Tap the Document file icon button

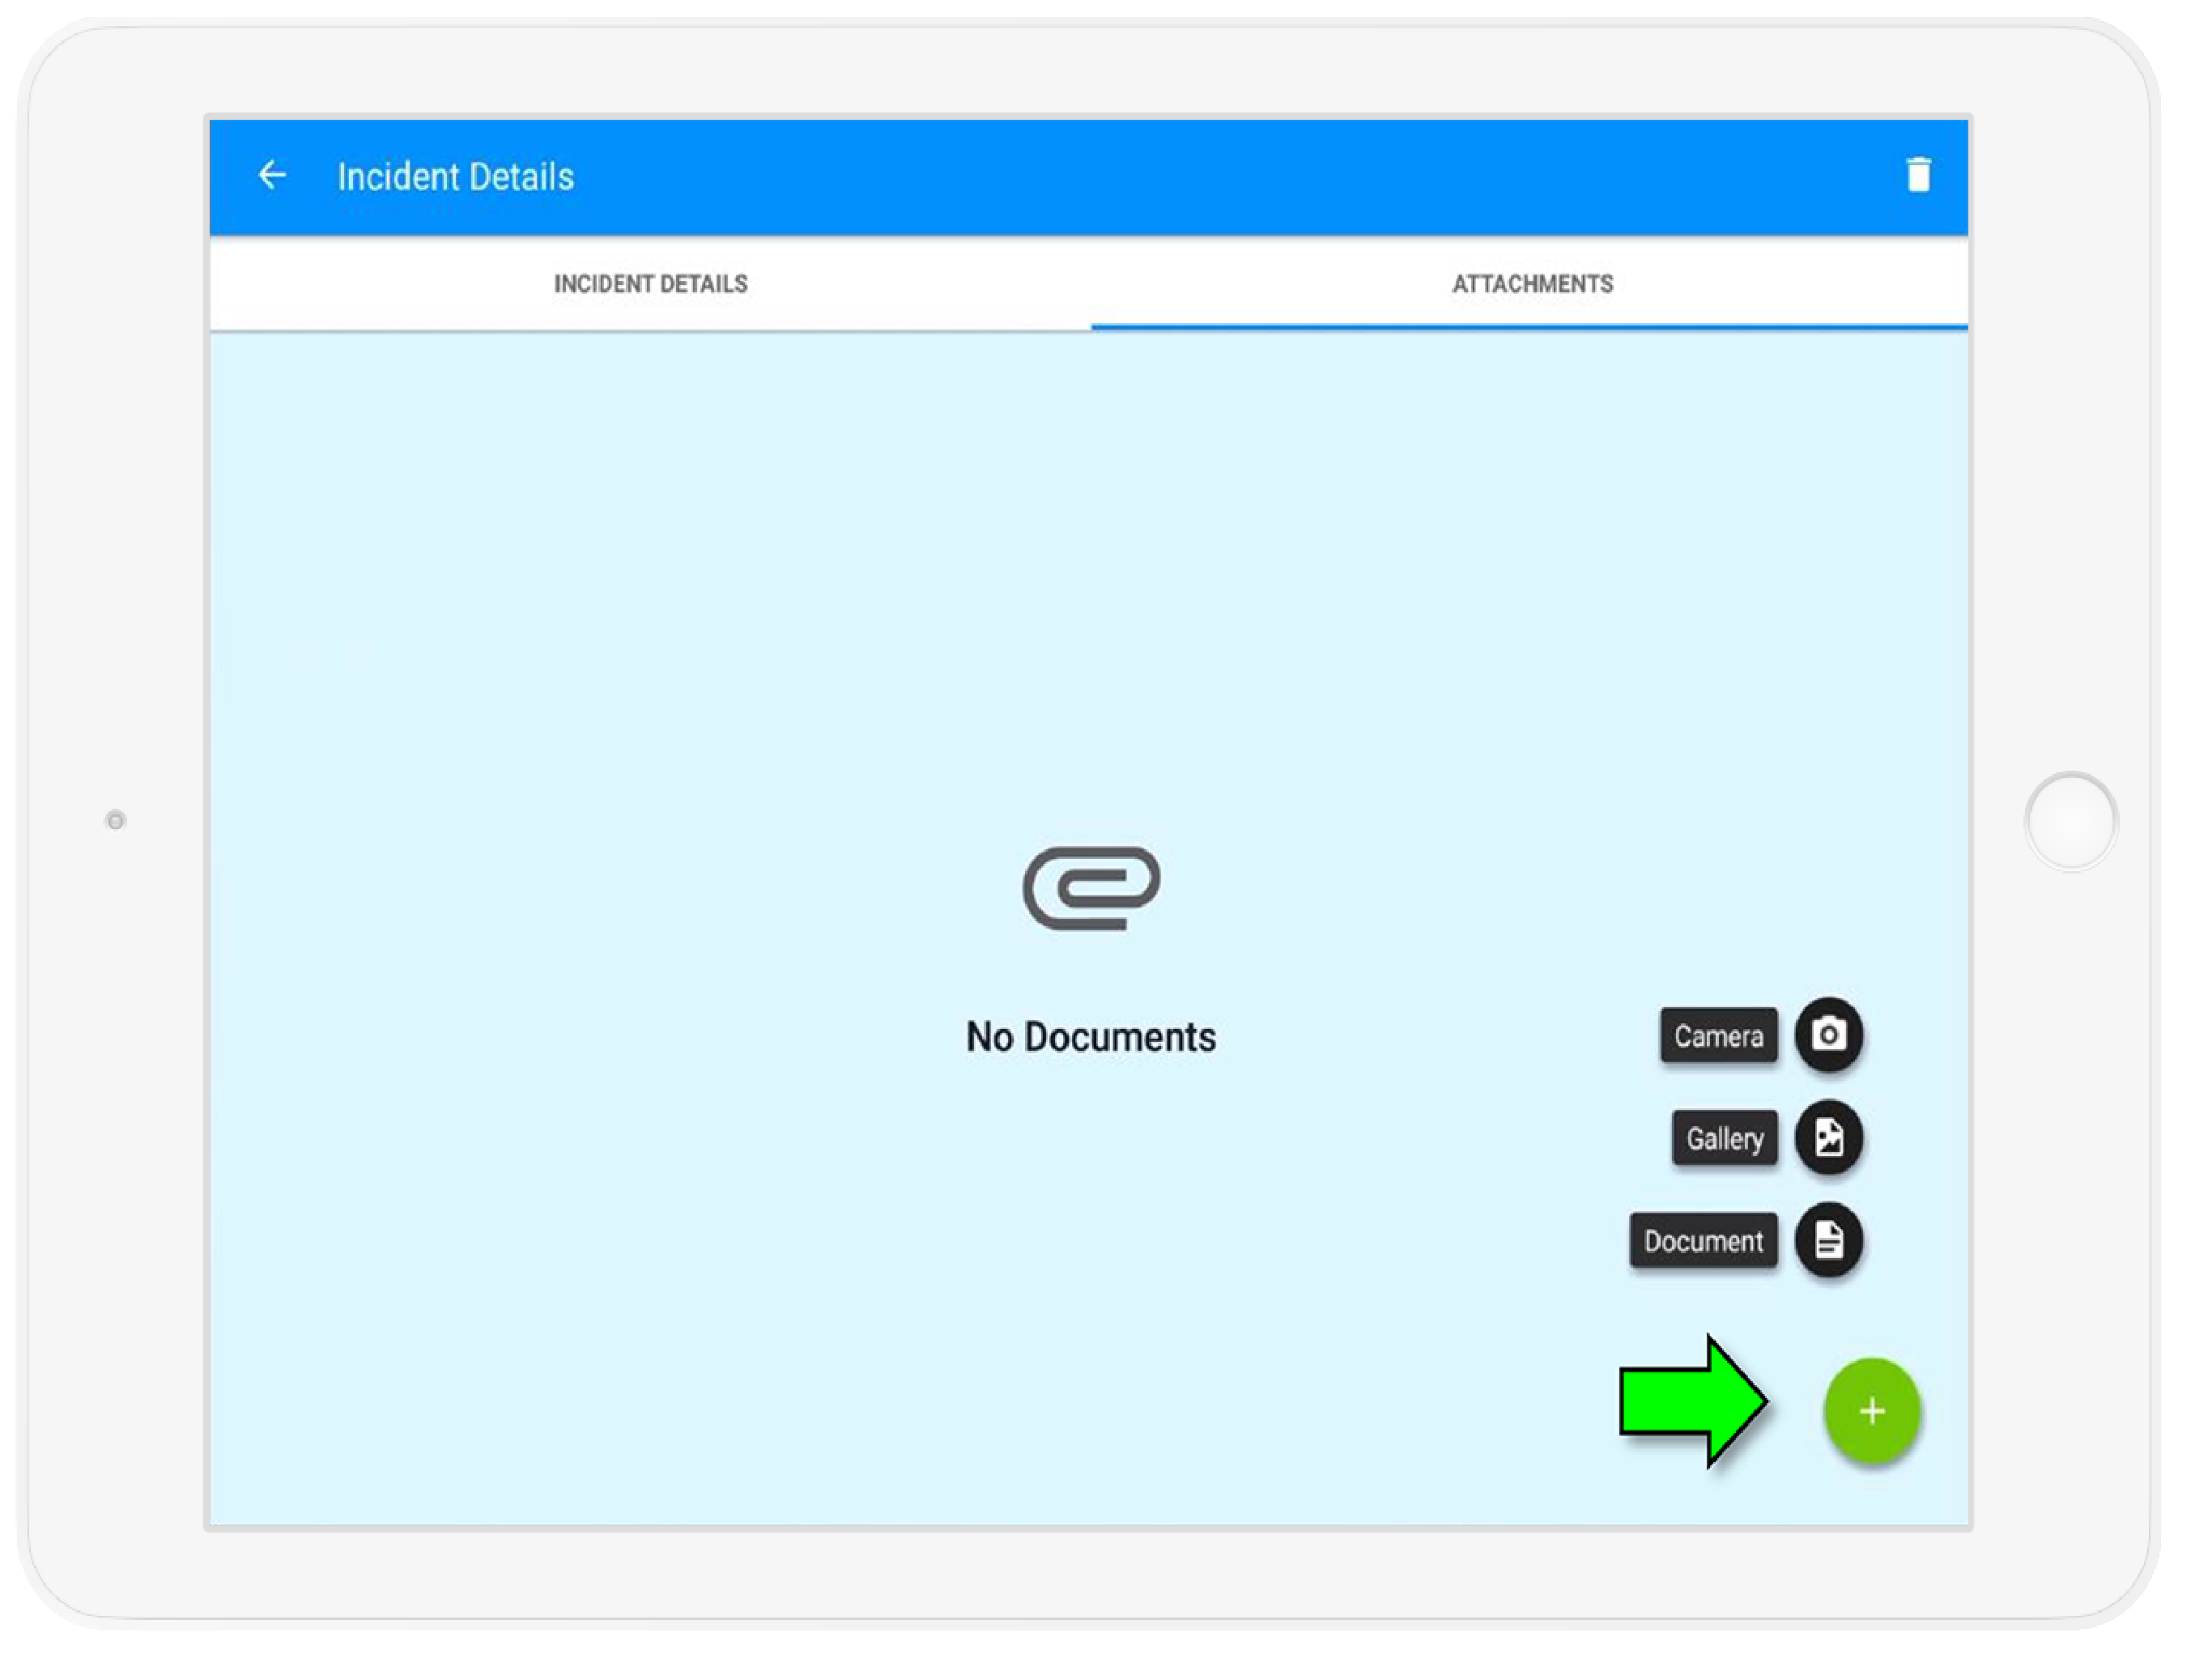point(1828,1240)
